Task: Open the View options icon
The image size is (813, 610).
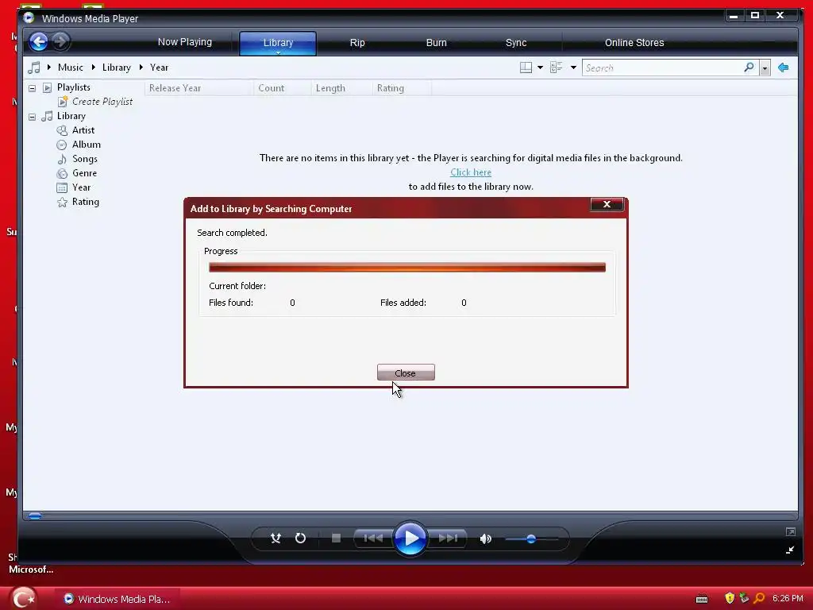Action: 557,68
